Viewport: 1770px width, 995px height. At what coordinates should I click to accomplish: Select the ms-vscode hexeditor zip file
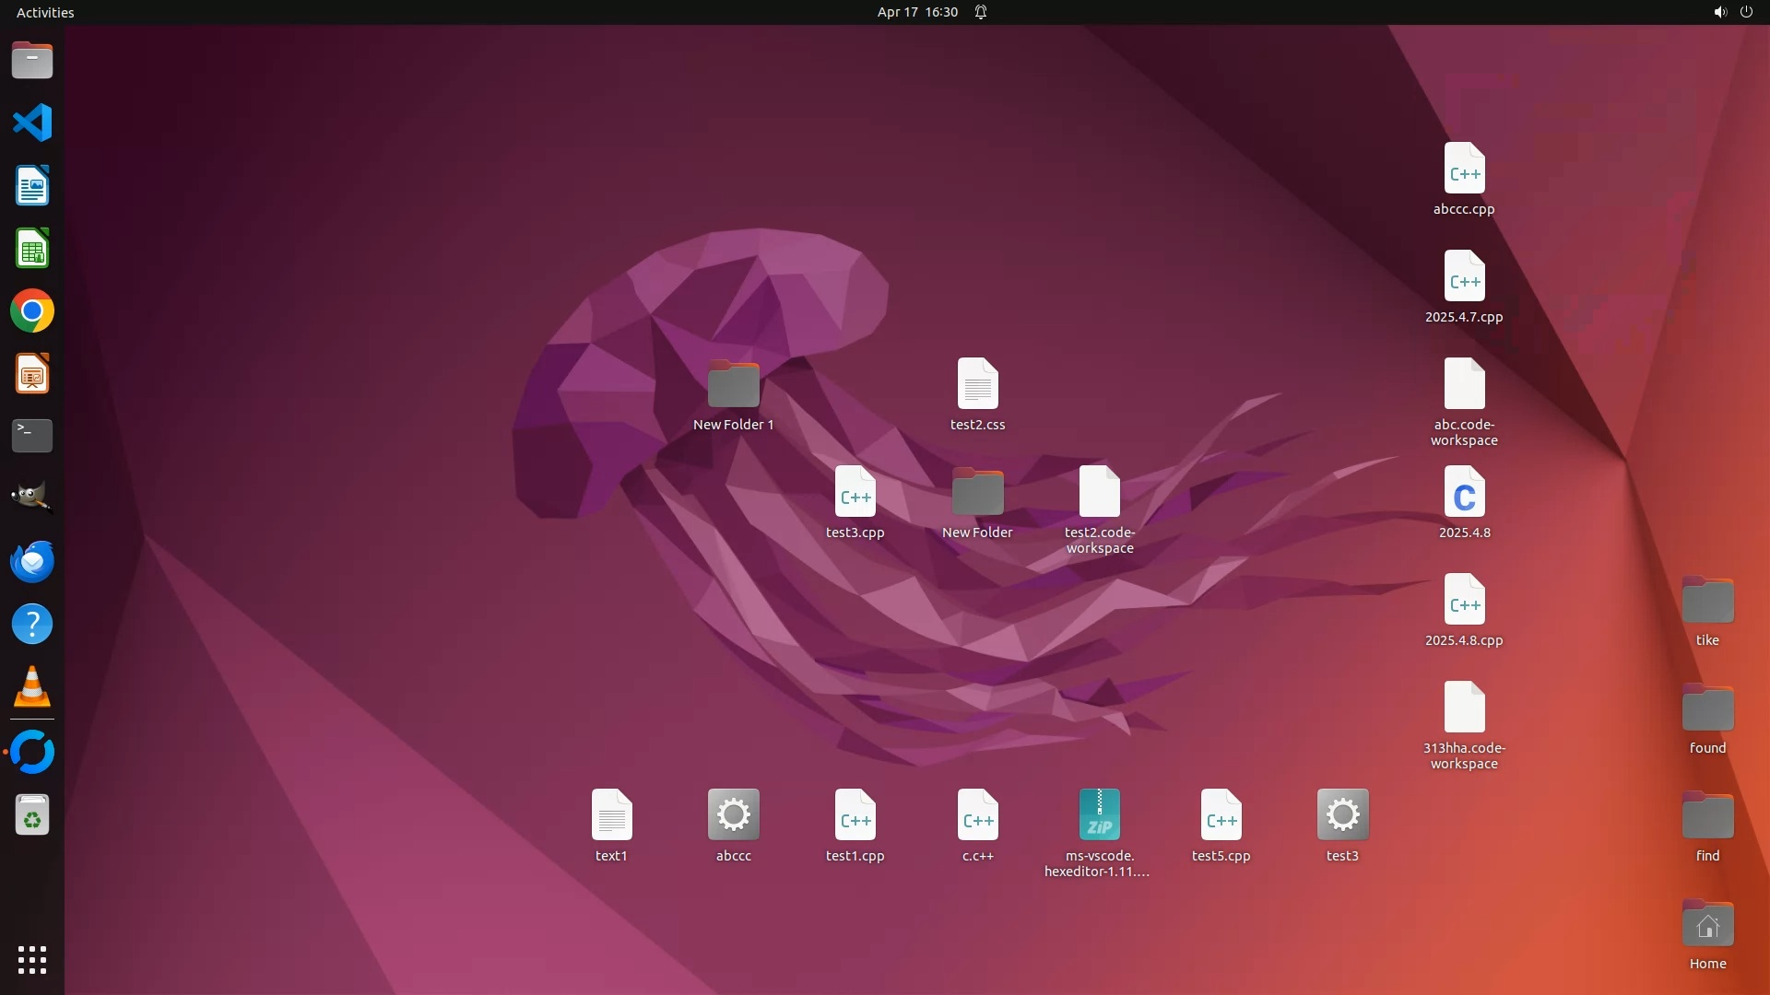pos(1099,815)
